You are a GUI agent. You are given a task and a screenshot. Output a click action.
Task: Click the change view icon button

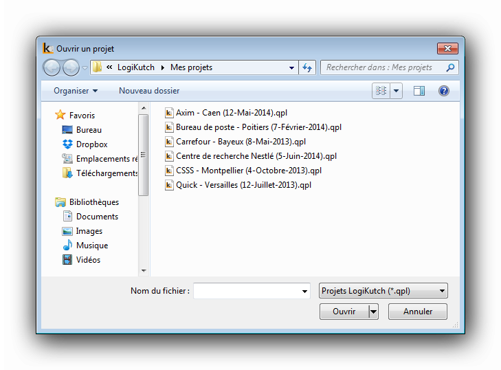click(x=381, y=91)
